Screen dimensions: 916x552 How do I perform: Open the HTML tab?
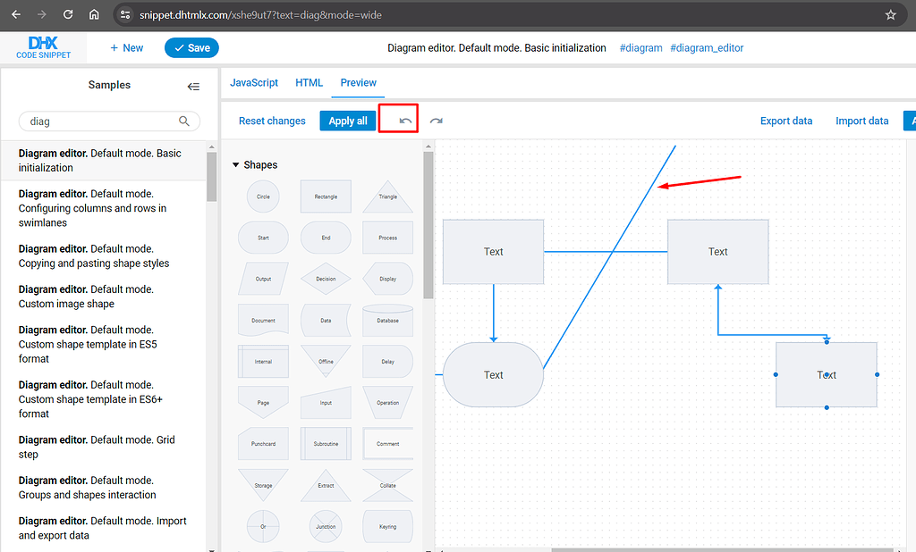[309, 82]
